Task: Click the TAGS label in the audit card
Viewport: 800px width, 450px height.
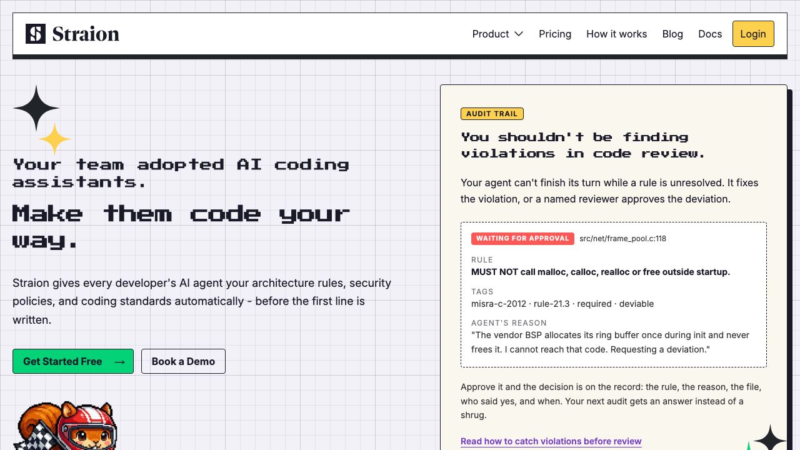Action: 482,292
